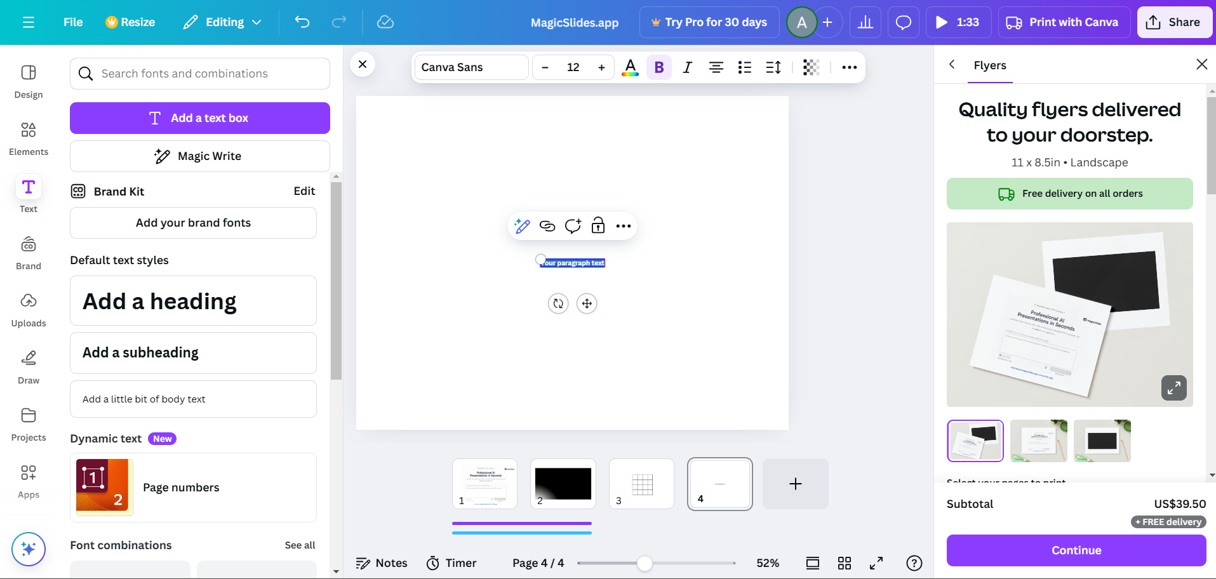
Task: Open the Elements panel in sidebar
Action: [x=29, y=138]
